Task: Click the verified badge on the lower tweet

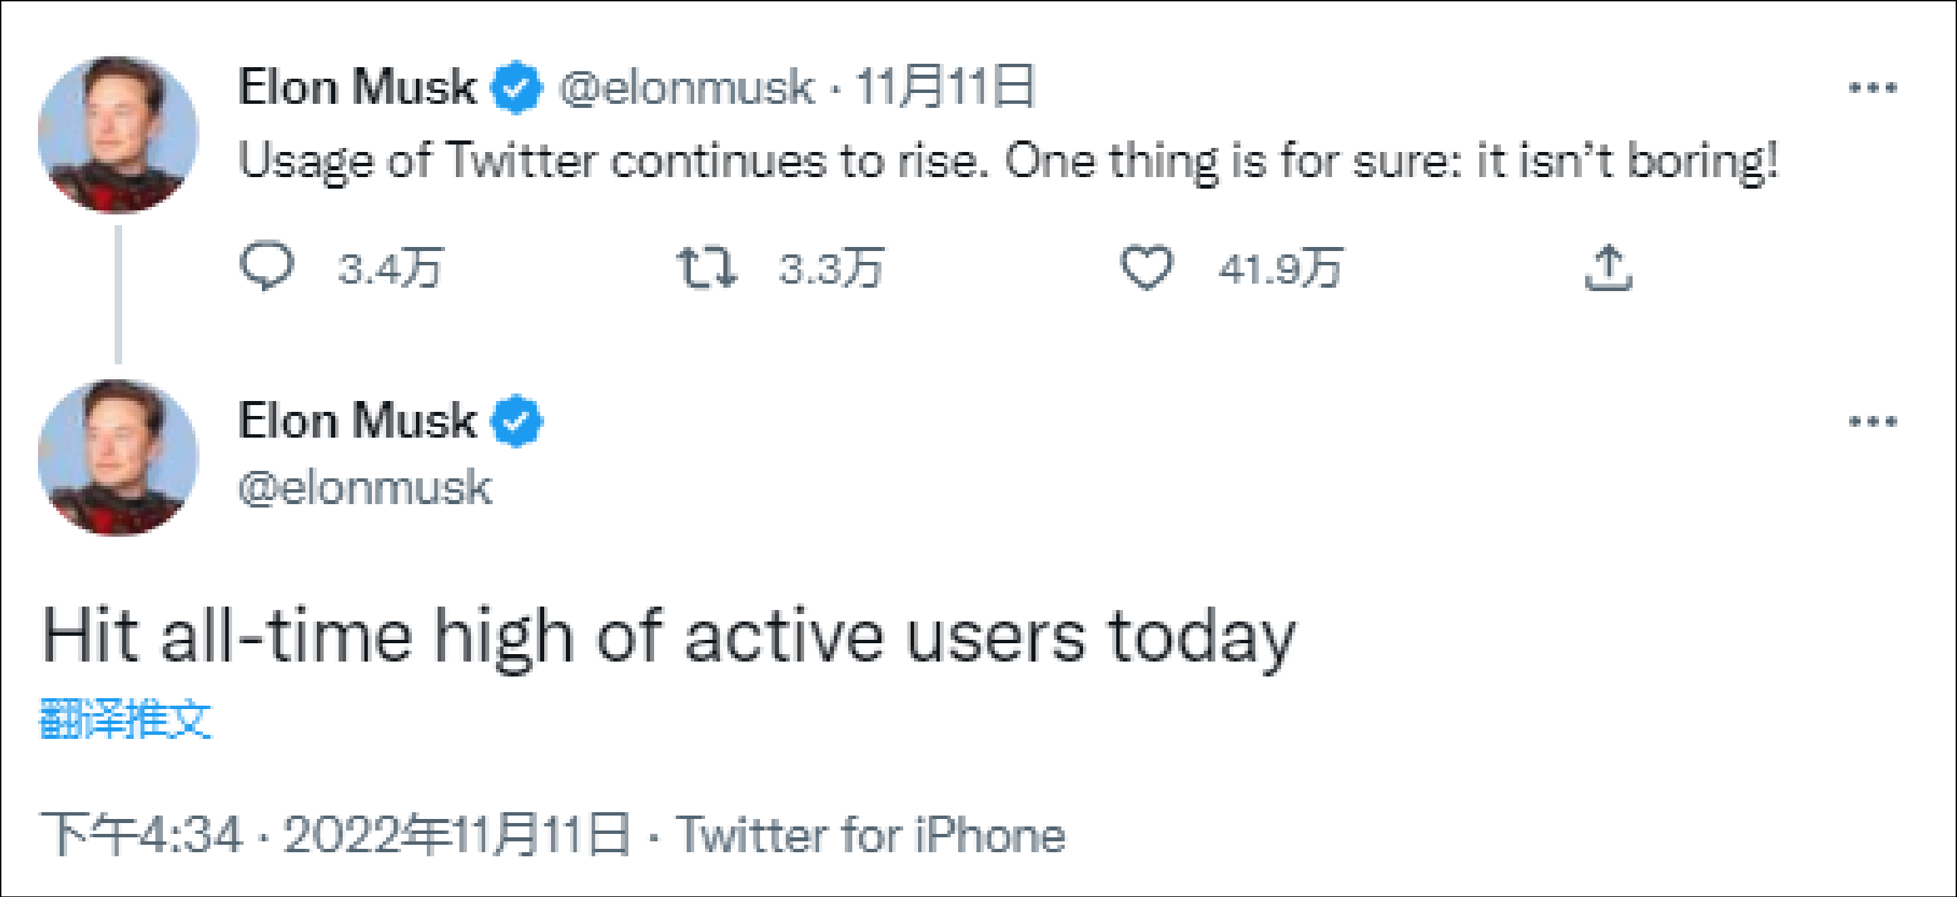Action: (x=516, y=421)
